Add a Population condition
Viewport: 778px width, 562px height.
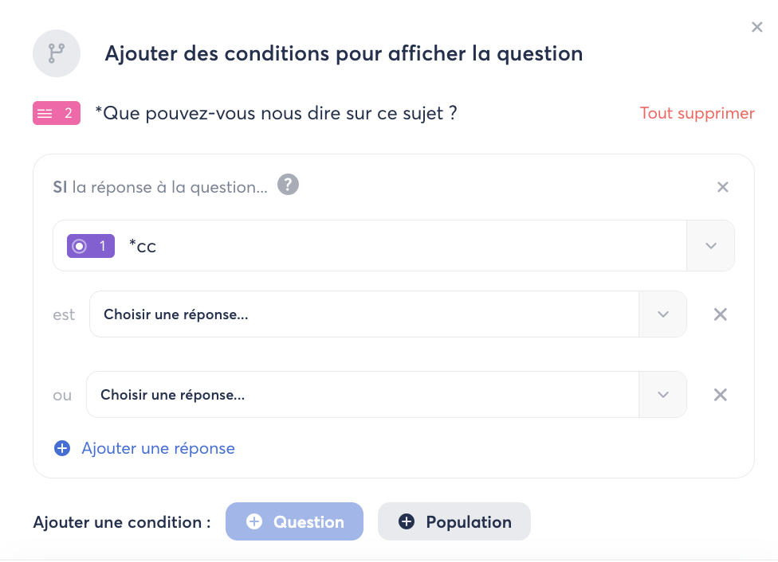pos(454,522)
